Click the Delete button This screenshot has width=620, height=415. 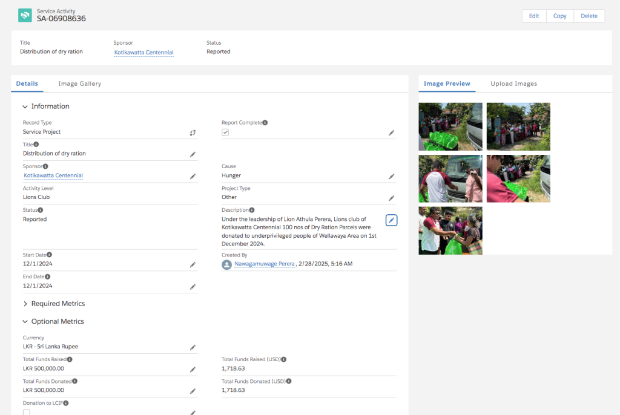pyautogui.click(x=589, y=16)
